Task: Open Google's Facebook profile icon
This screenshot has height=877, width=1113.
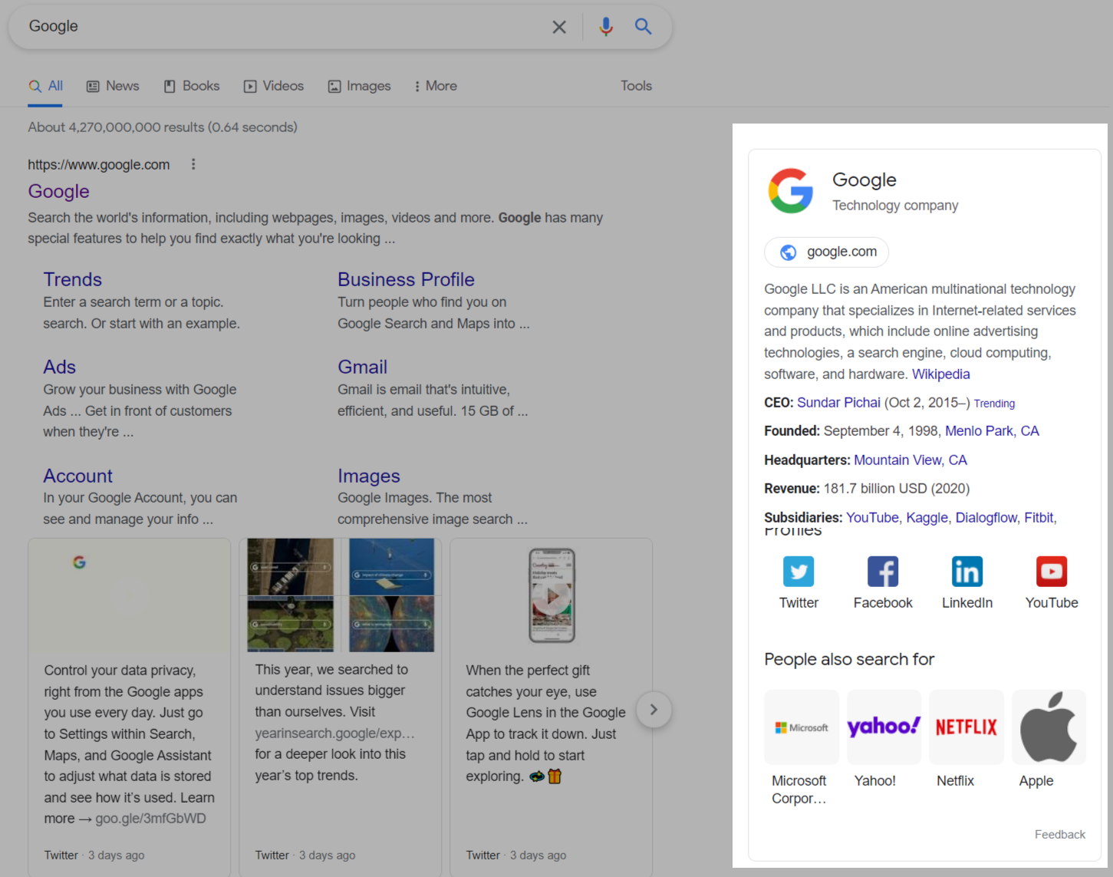Action: 883,572
